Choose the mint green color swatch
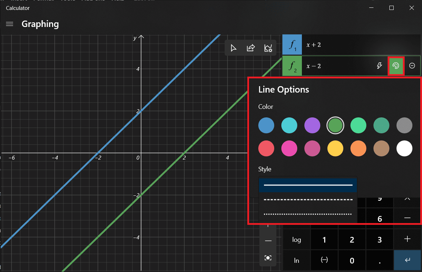422x272 pixels. pyautogui.click(x=358, y=125)
